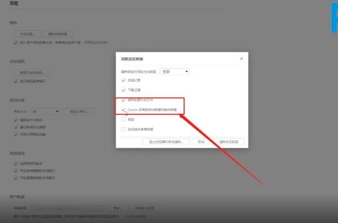This screenshot has height=223, width=338.
Task: Toggle 开启大图预览功能 checkbox on settings page
Action: [16, 134]
